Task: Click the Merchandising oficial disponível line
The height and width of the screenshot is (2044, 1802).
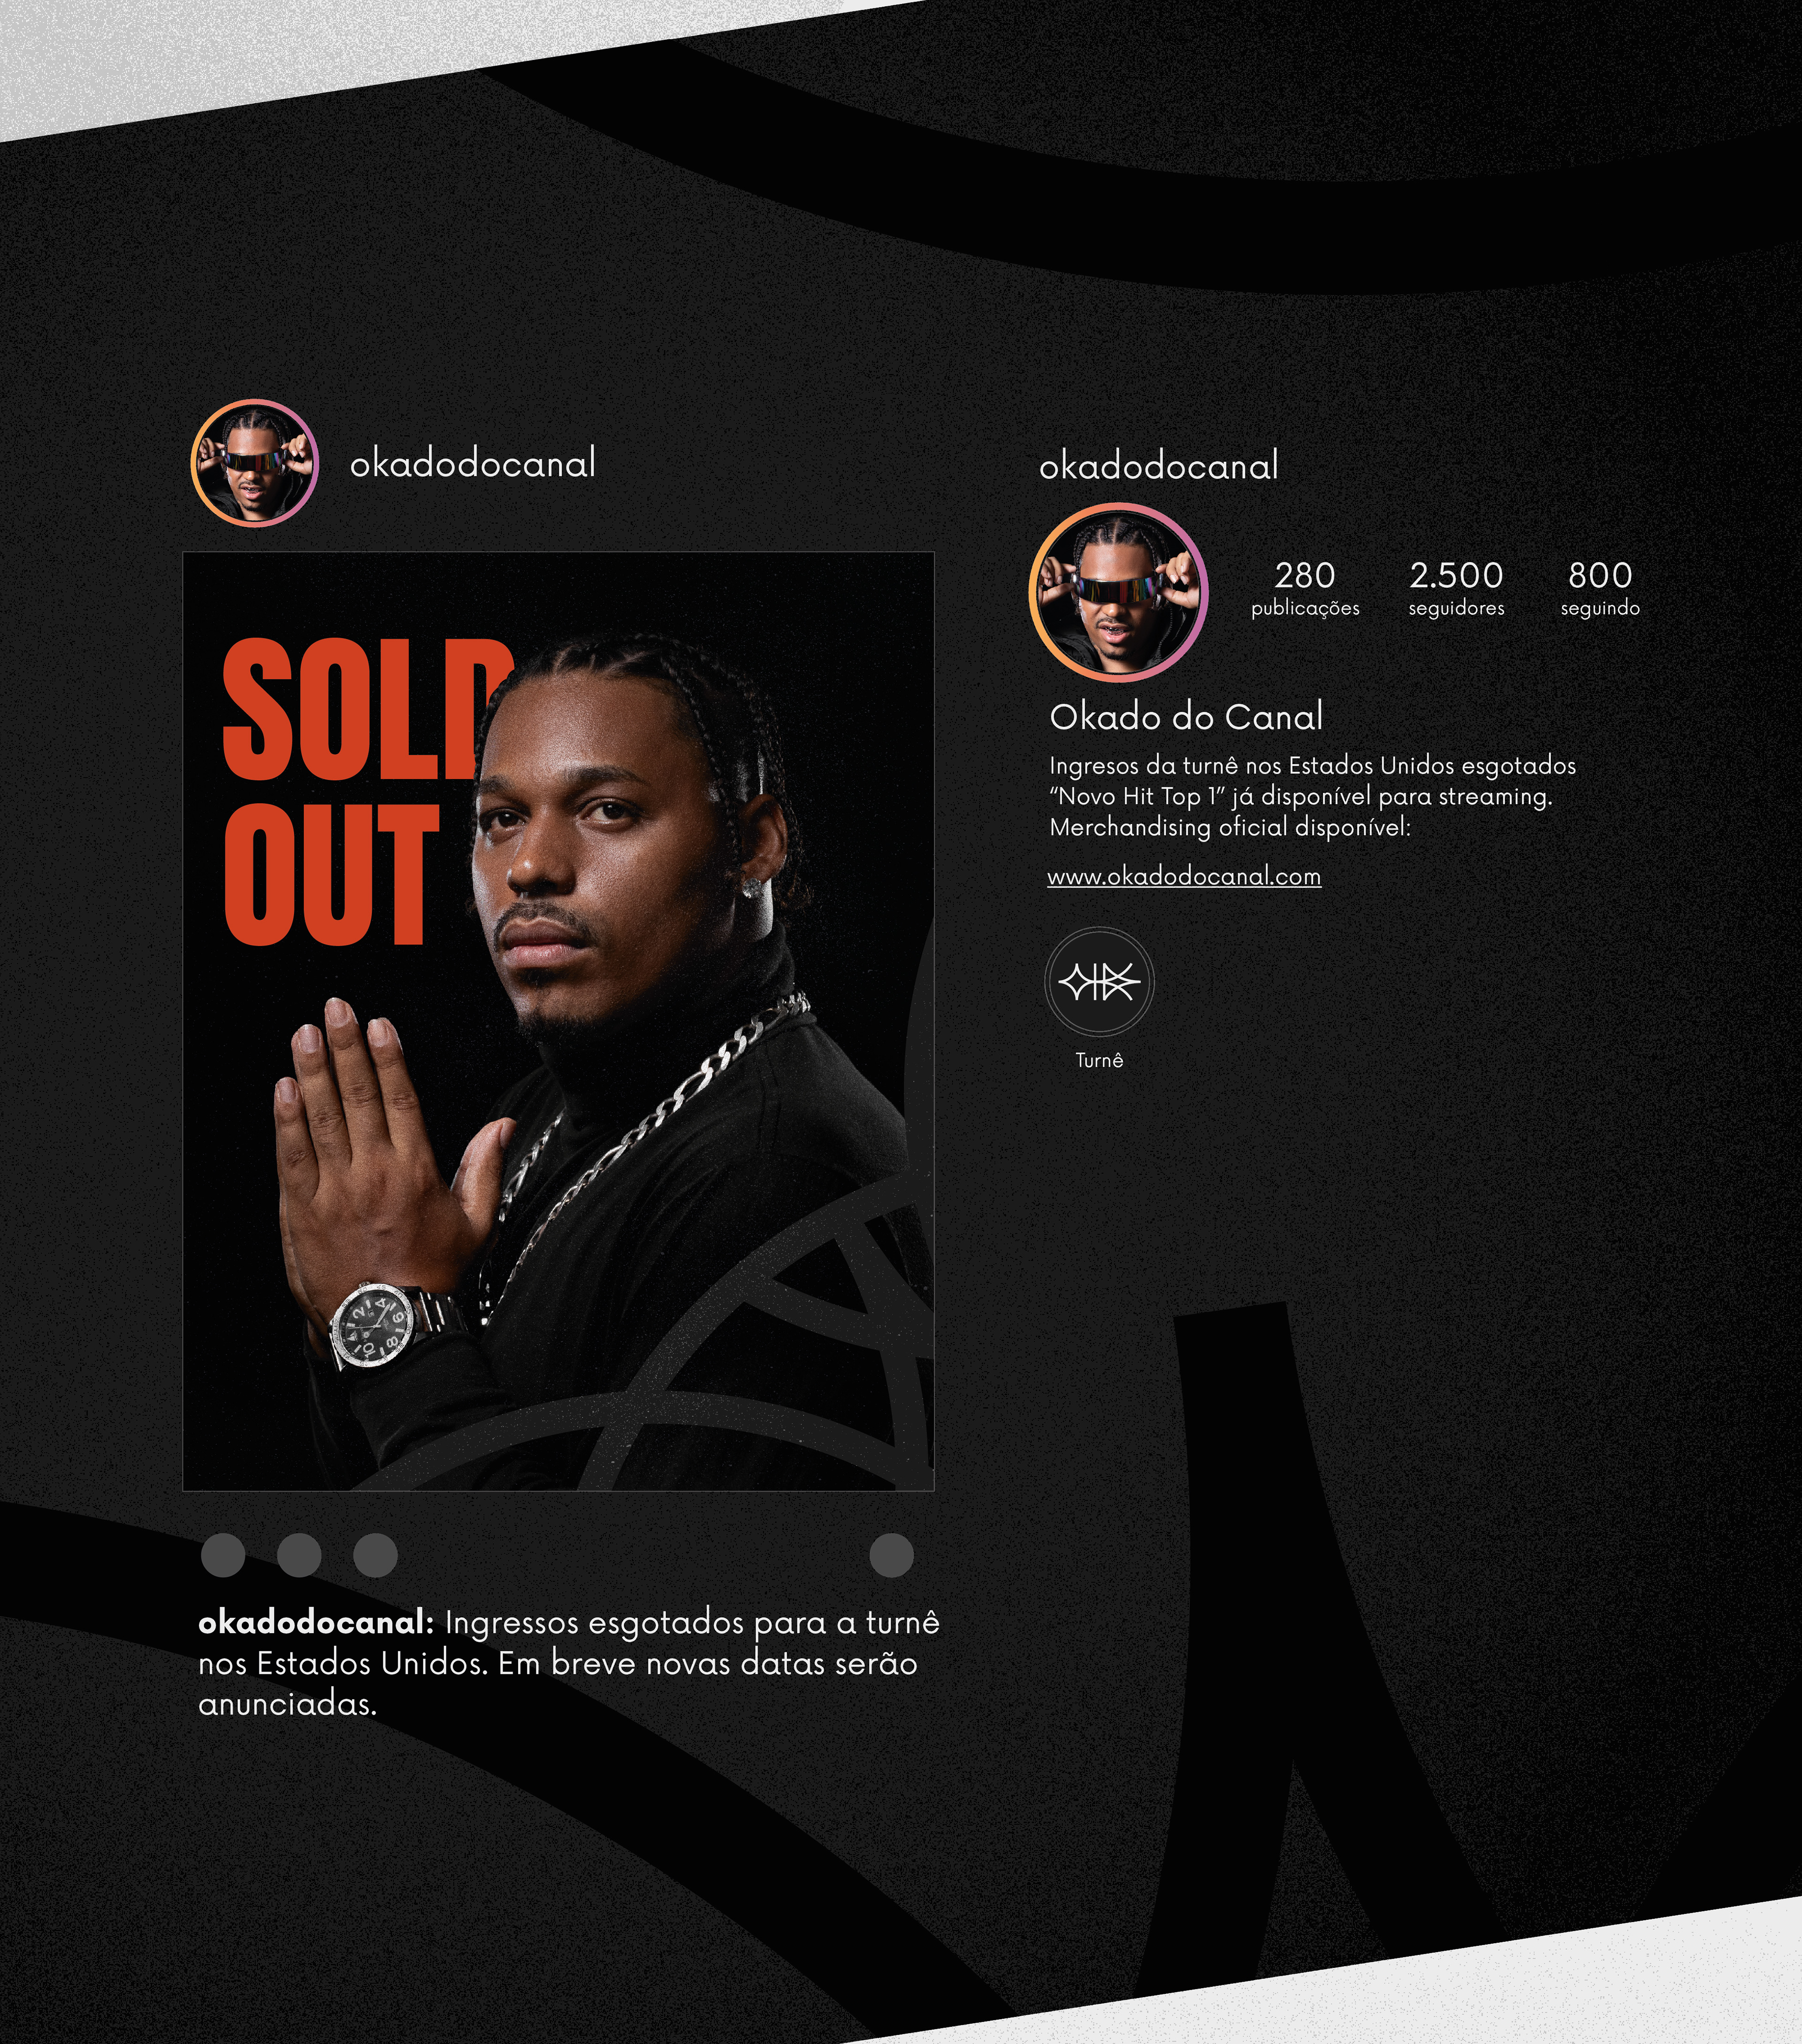Action: coord(1229,828)
